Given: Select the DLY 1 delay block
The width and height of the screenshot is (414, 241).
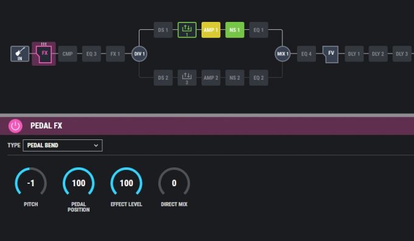Looking at the screenshot, I should coord(354,54).
